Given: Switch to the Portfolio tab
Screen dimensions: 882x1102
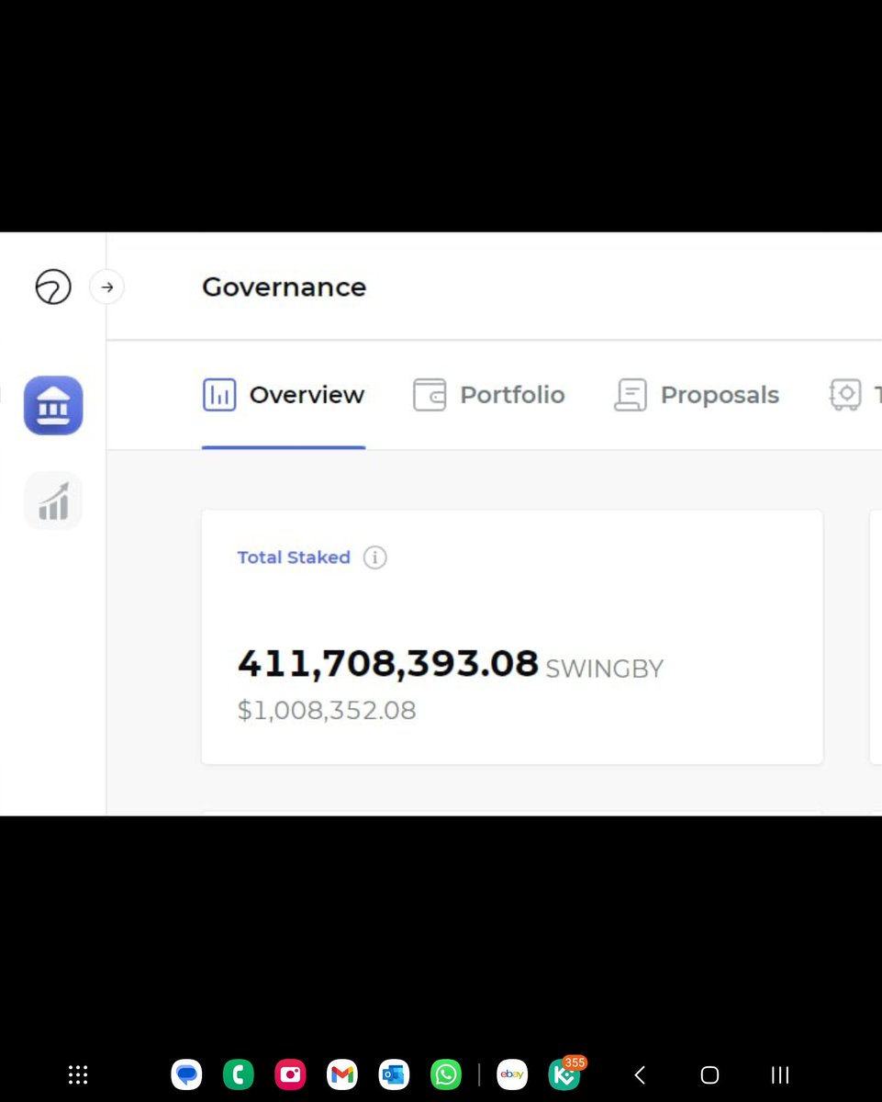Looking at the screenshot, I should tap(488, 395).
